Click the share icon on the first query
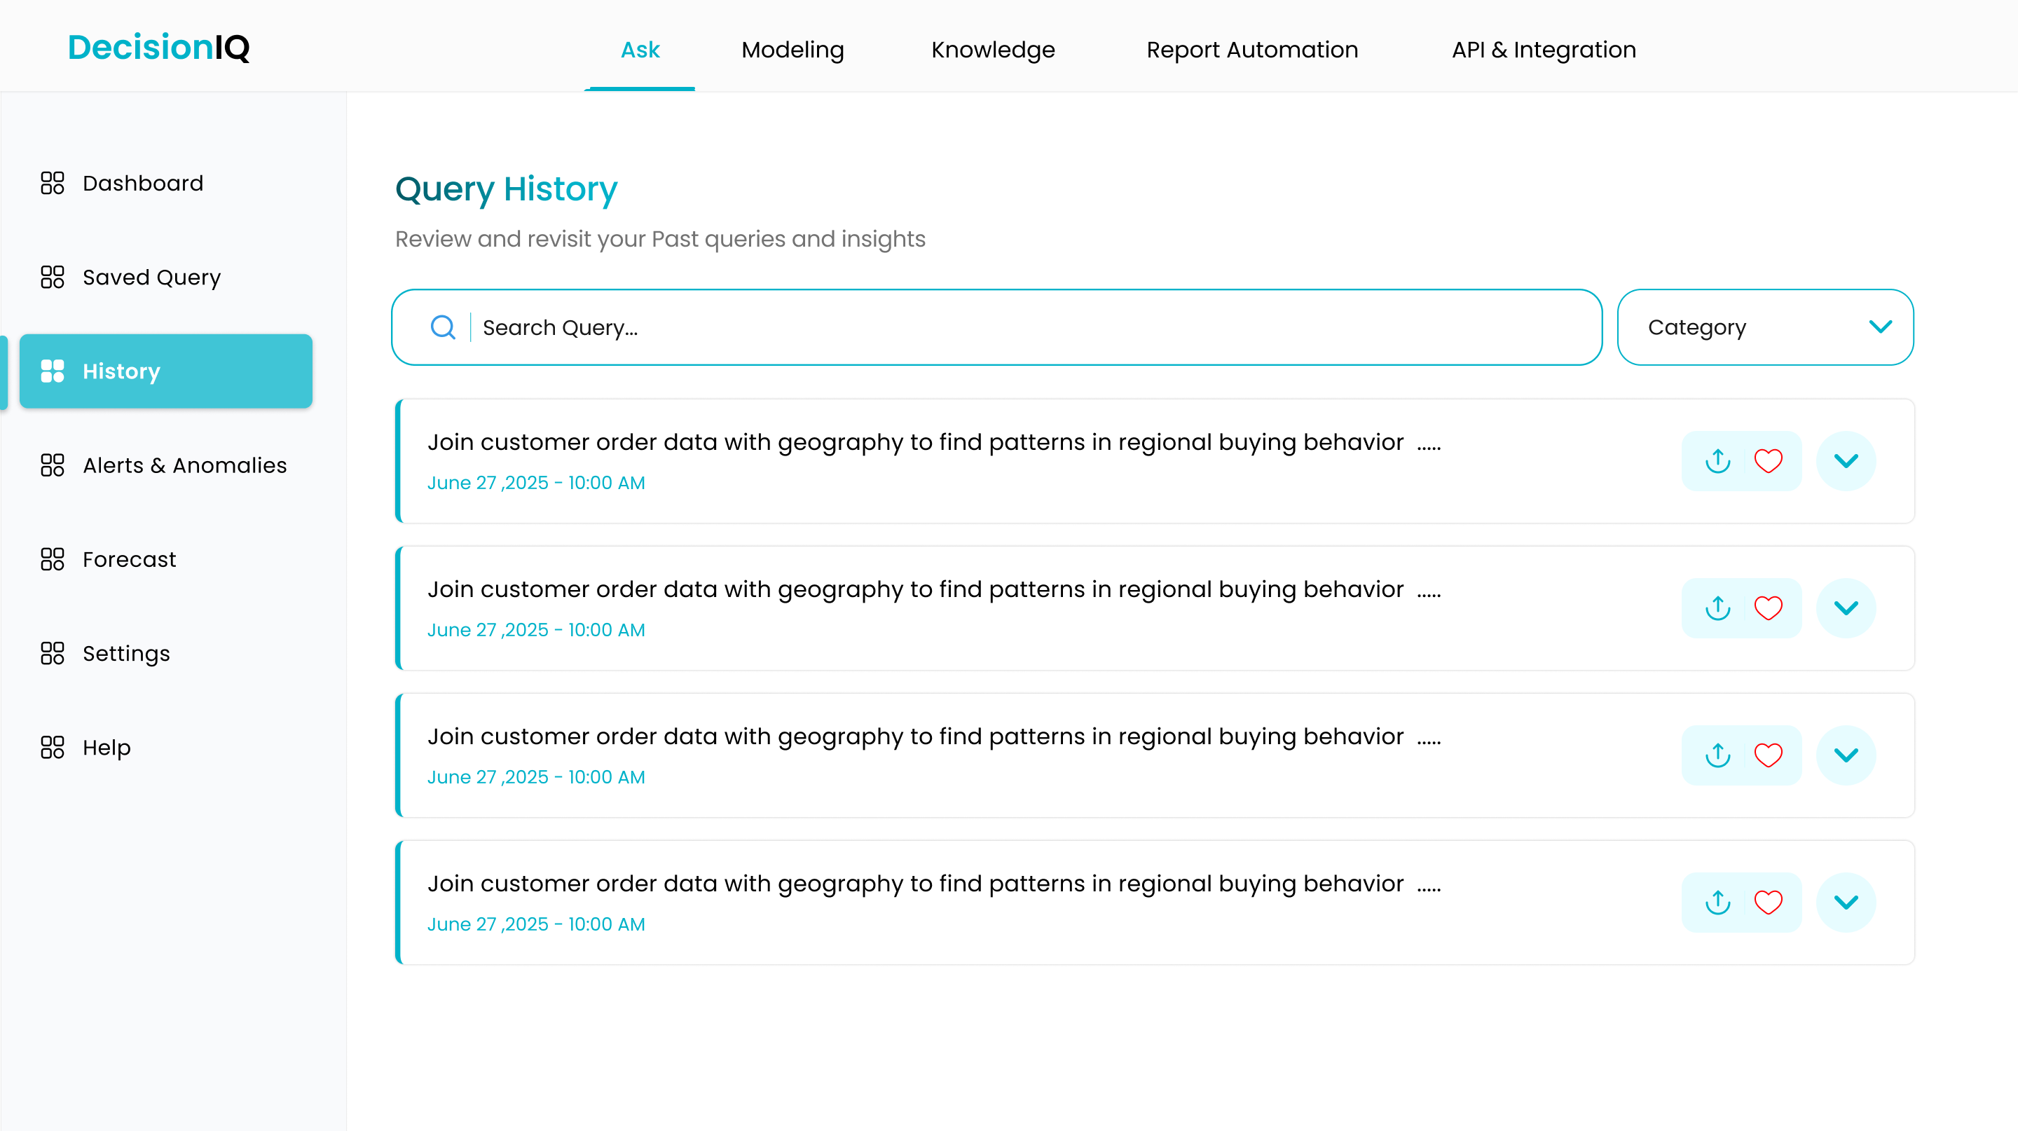 coord(1717,460)
